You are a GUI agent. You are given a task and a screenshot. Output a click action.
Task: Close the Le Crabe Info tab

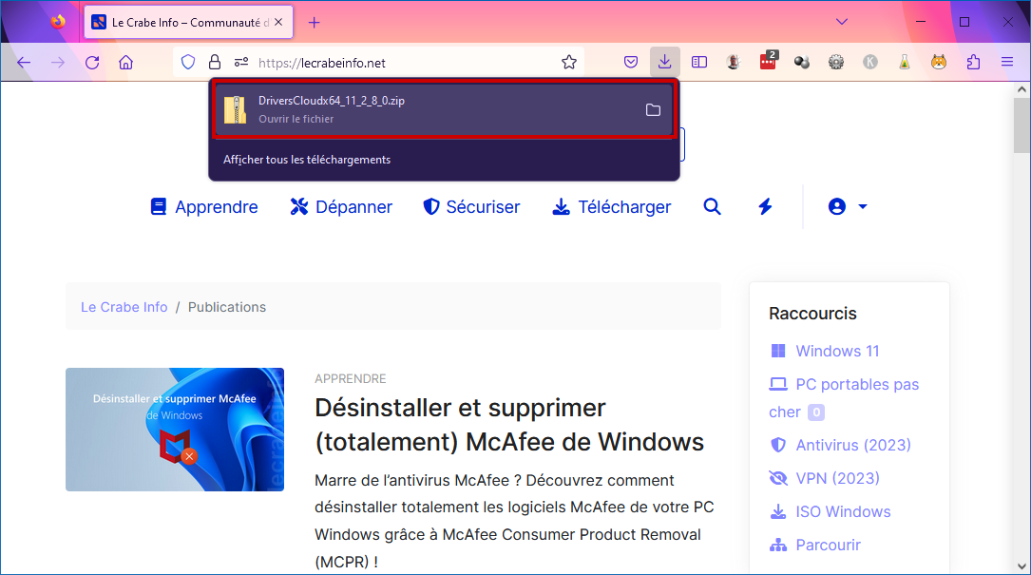pyautogui.click(x=278, y=23)
